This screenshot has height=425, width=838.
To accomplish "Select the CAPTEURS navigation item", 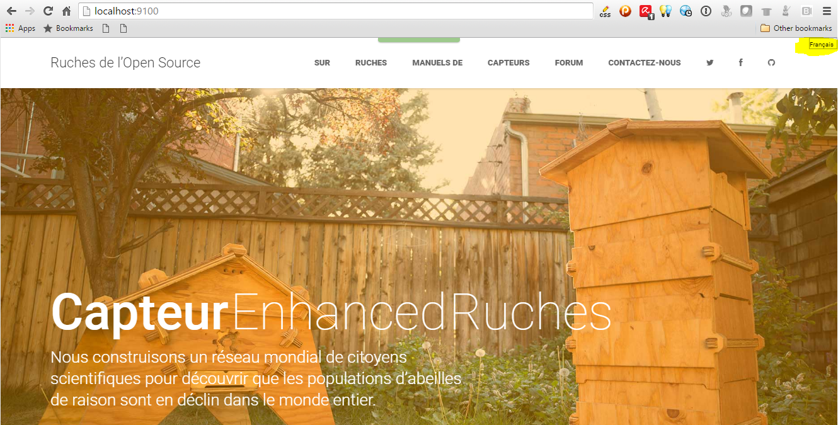I will click(x=508, y=63).
